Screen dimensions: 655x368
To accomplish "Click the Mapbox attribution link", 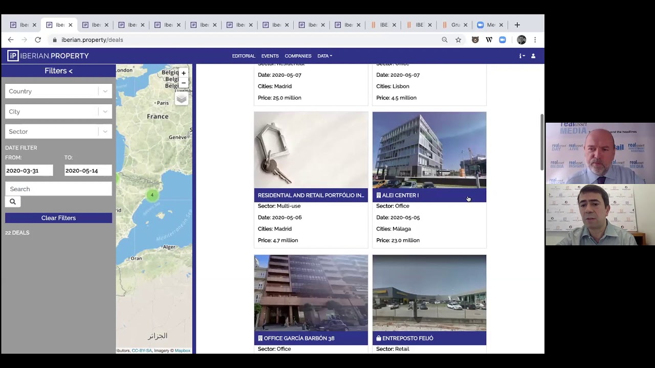I will pyautogui.click(x=183, y=351).
